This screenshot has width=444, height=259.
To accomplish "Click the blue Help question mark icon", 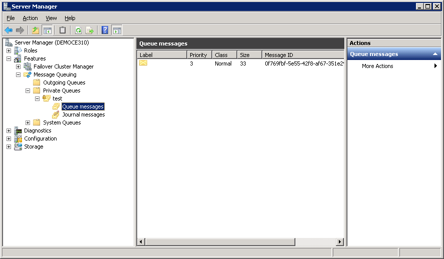I will 105,30.
